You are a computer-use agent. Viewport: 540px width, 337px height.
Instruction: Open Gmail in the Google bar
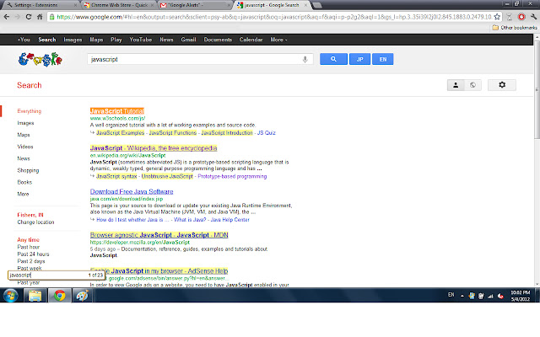(188, 40)
